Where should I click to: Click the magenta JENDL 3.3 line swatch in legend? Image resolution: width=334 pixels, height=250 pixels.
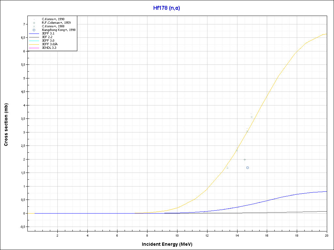tap(34, 48)
